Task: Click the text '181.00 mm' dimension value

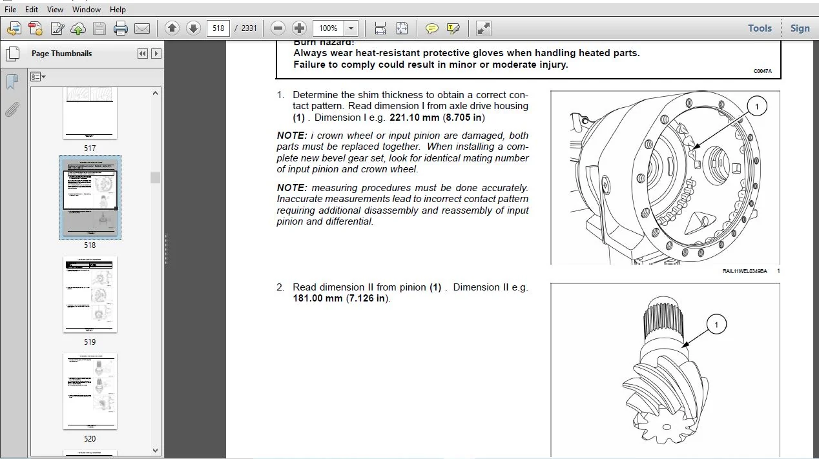Action: (317, 298)
